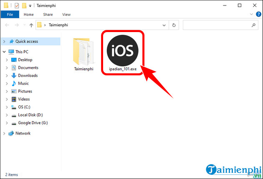Screen dimensions: 263x179
Task: Open the Home ribbon tab
Action: tap(28, 15)
